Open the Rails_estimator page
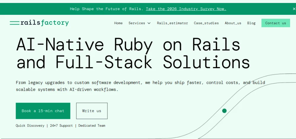The image size is (296, 139). pos(172,23)
